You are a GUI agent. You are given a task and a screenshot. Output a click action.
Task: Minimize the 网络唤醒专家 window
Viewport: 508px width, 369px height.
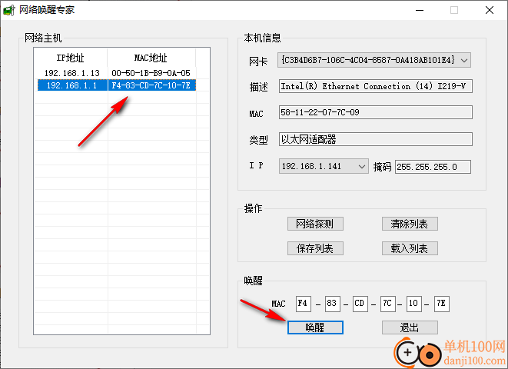point(420,10)
